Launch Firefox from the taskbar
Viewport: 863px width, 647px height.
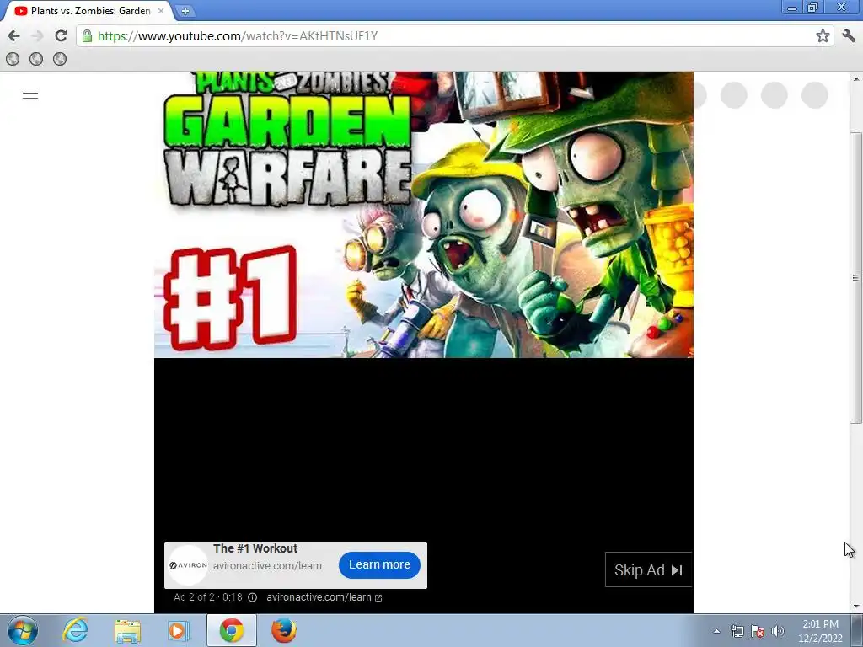coord(284,630)
